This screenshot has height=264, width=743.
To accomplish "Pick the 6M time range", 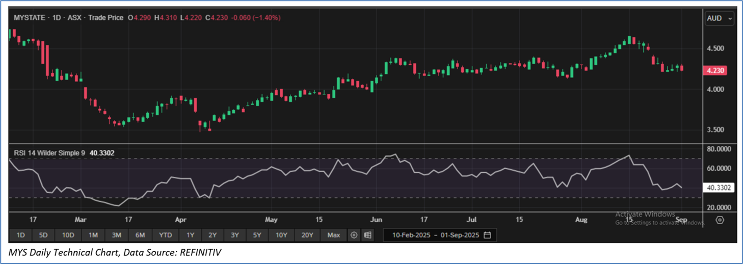I will click(140, 235).
